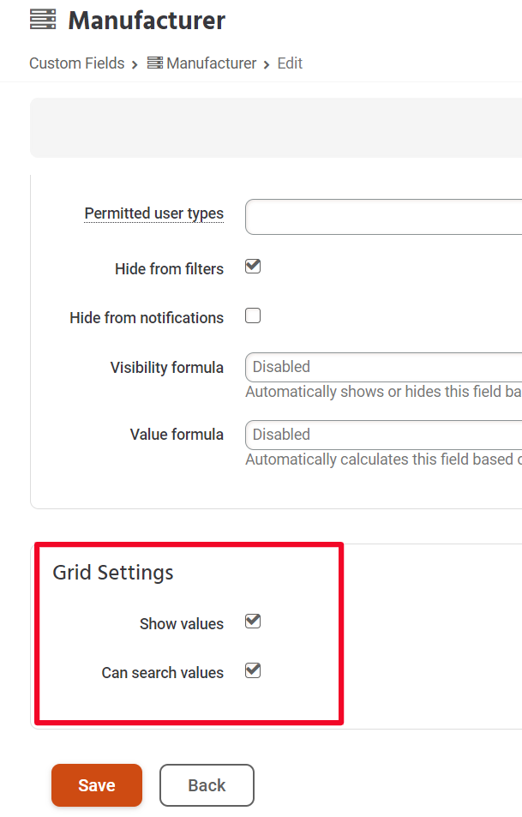Screen dimensions: 522x817
Task: Click the Permitted user types label
Action: tap(153, 213)
